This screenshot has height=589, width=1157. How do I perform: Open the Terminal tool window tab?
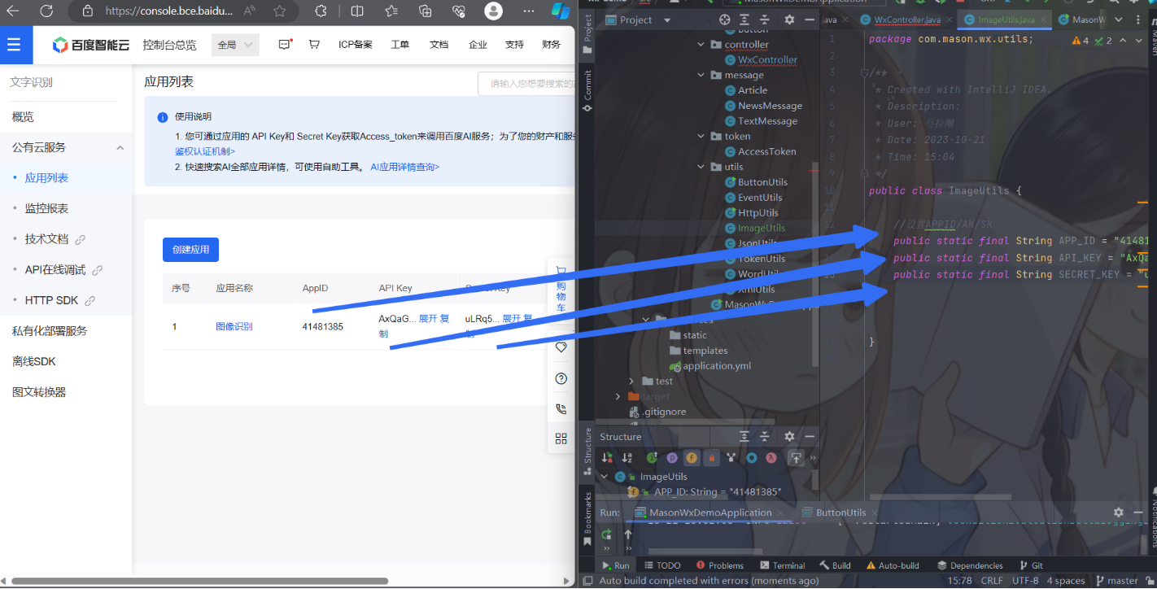pyautogui.click(x=781, y=565)
